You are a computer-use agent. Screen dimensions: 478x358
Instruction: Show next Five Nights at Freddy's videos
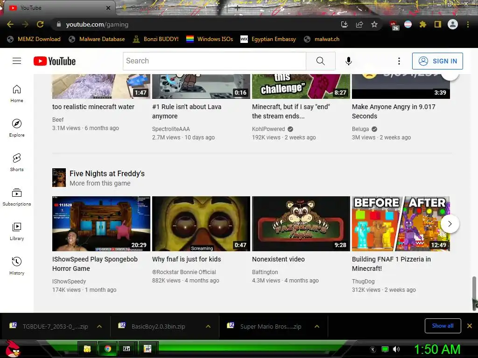[450, 224]
